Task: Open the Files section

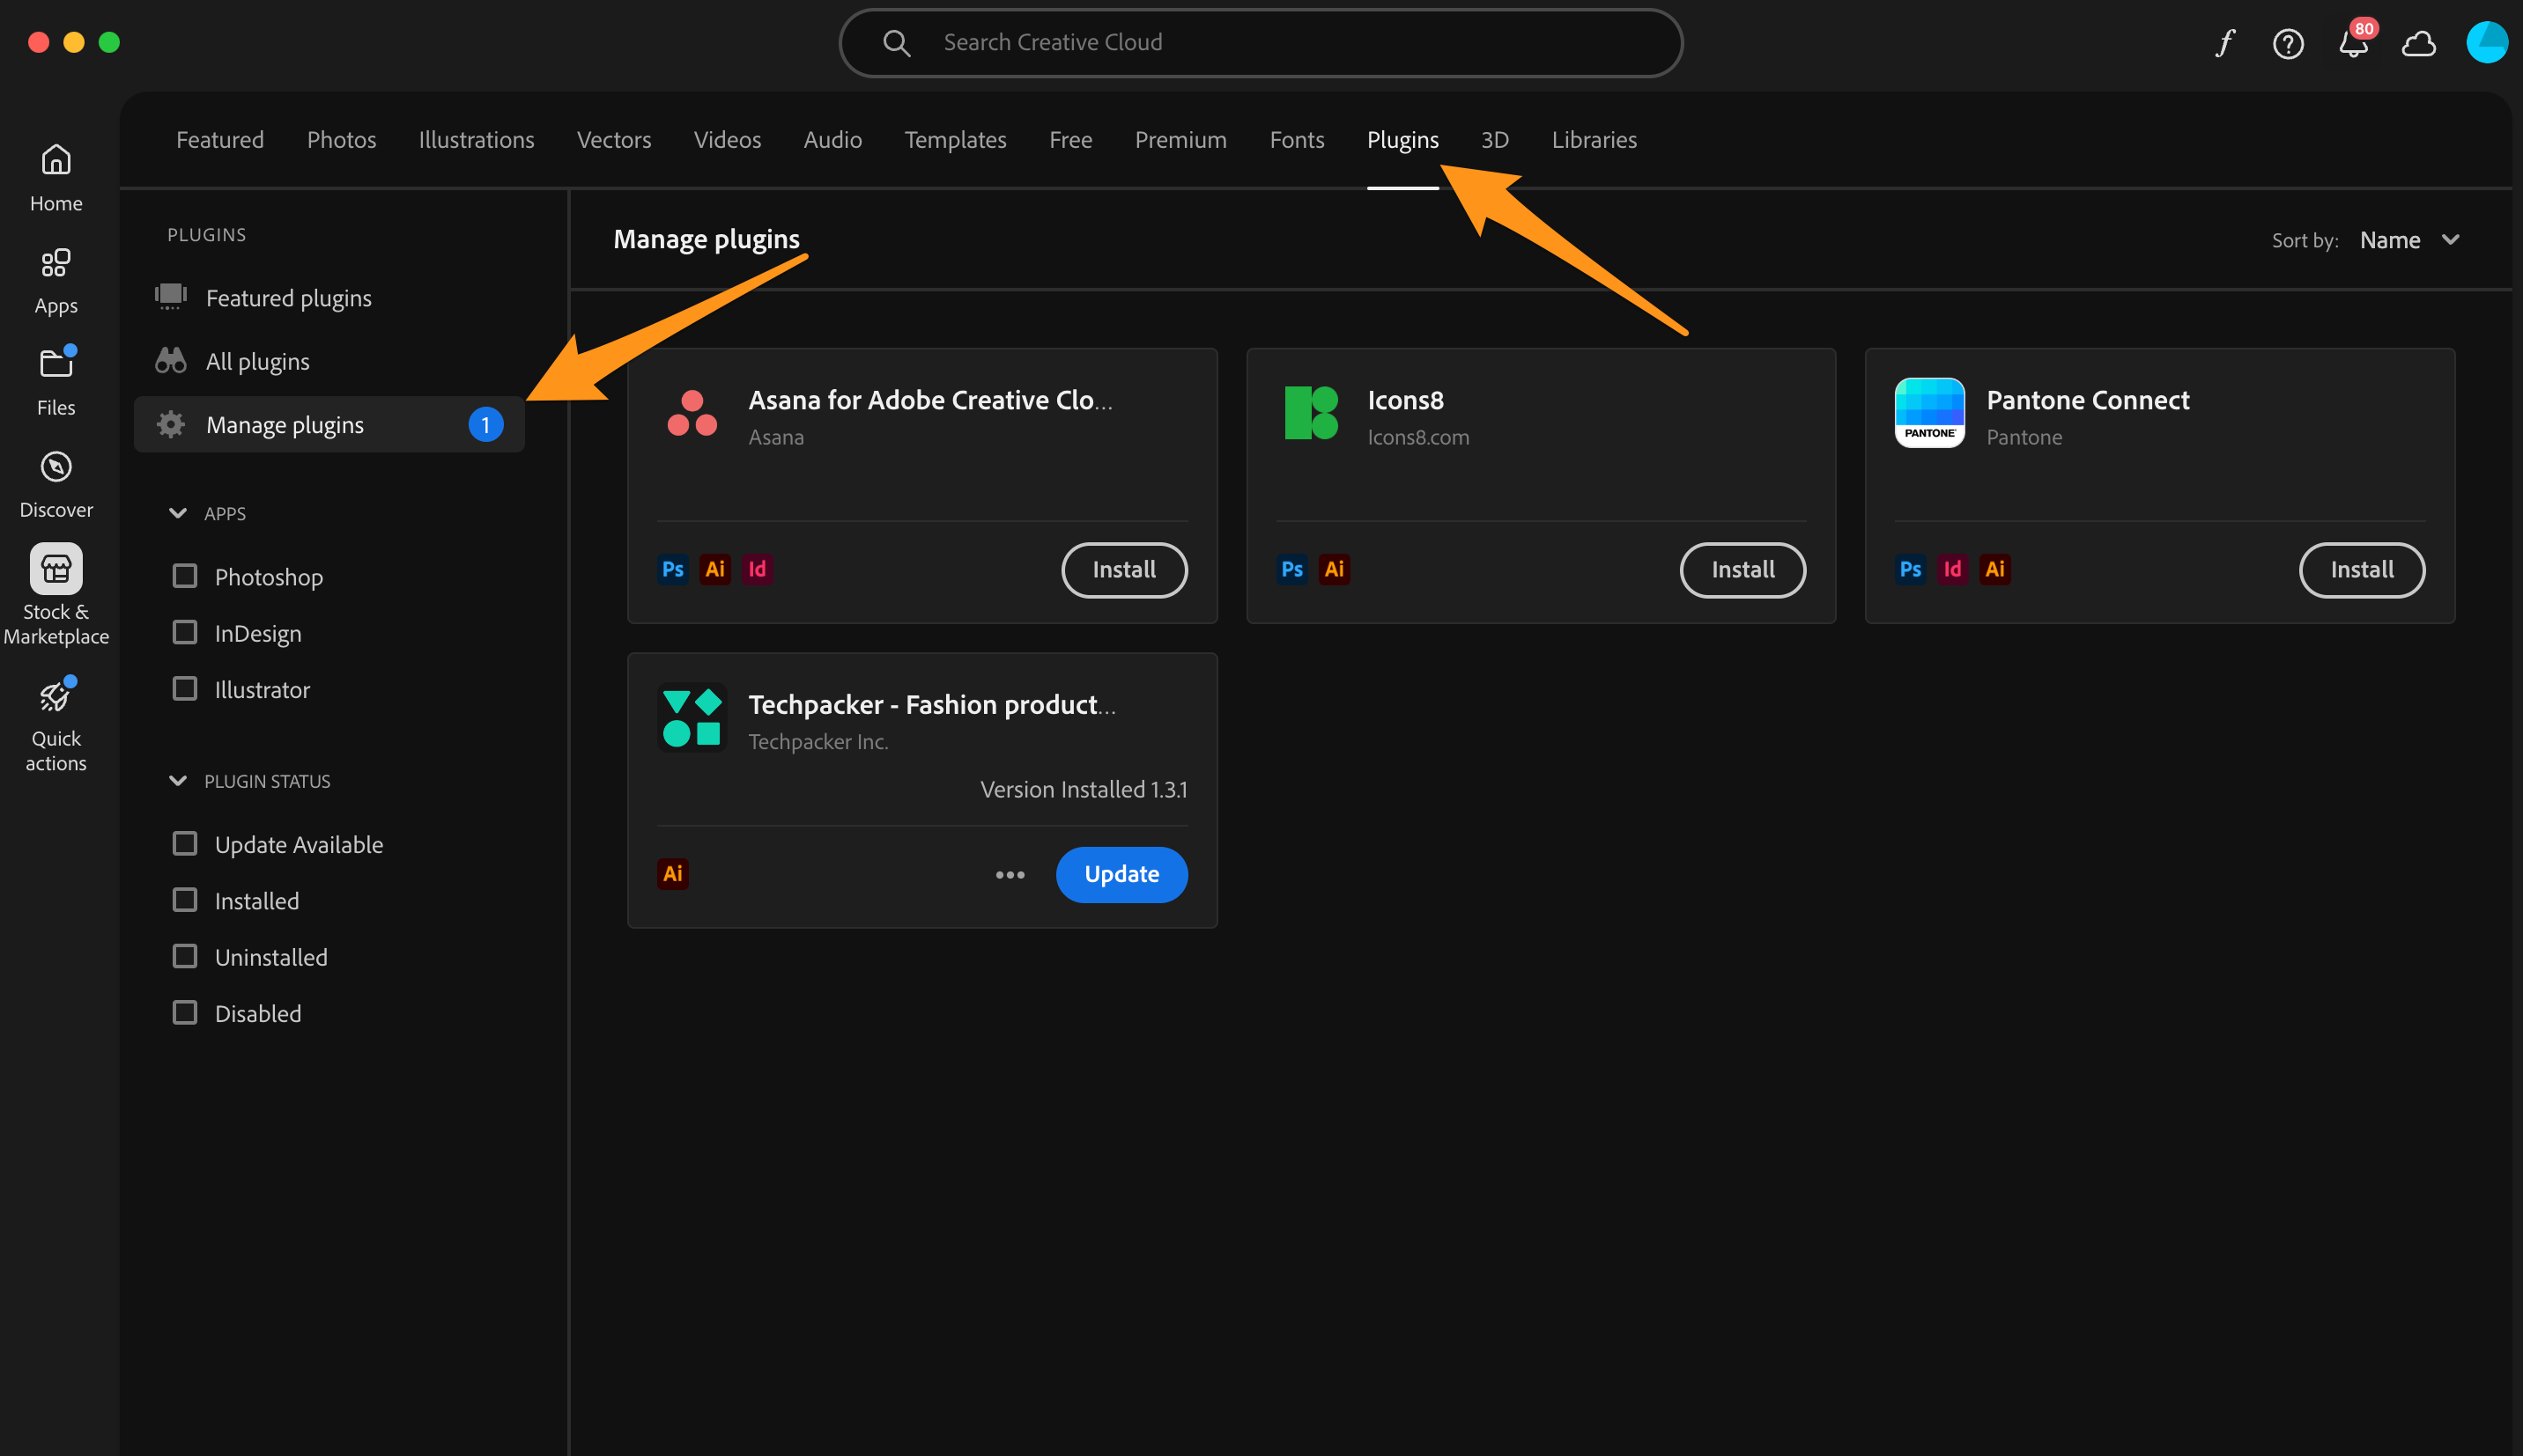Action: pyautogui.click(x=56, y=382)
